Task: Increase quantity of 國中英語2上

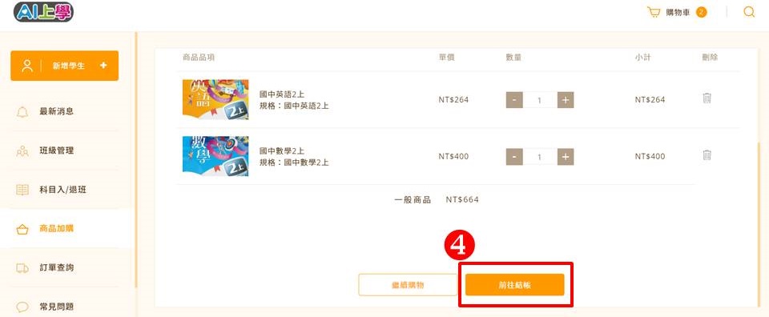Action: click(x=566, y=100)
